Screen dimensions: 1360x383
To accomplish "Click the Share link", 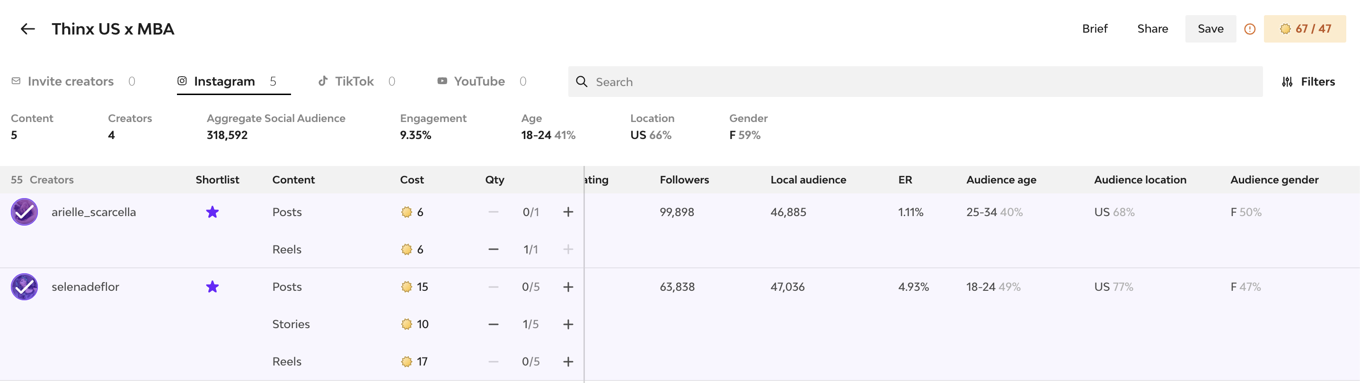I will point(1153,29).
